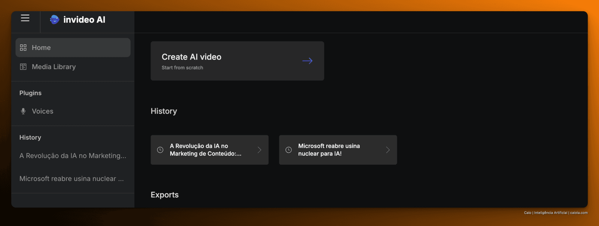Click the History heading in sidebar

point(30,137)
